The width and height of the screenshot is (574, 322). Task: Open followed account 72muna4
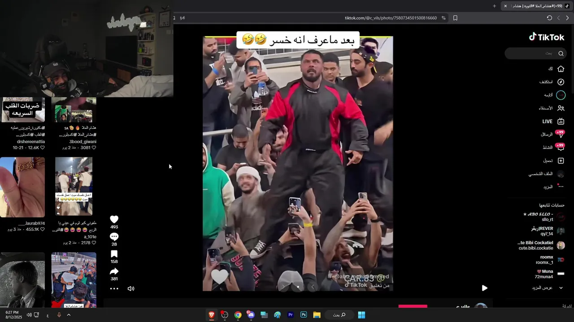pos(549,274)
